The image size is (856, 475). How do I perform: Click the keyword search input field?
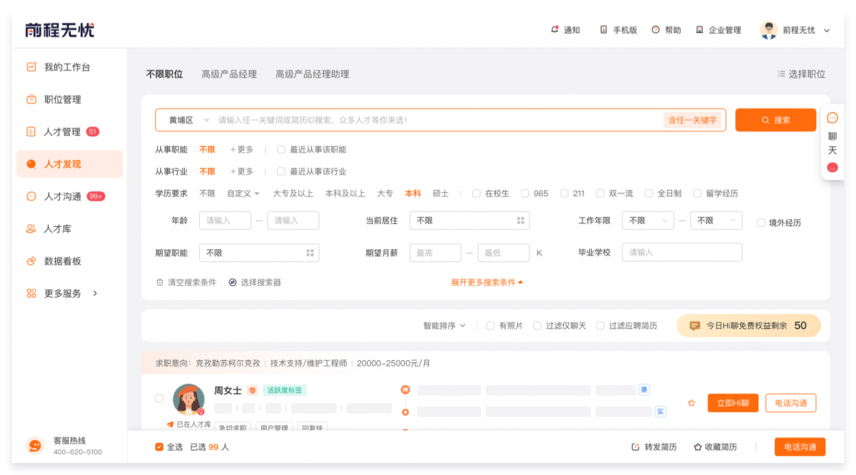pyautogui.click(x=437, y=120)
